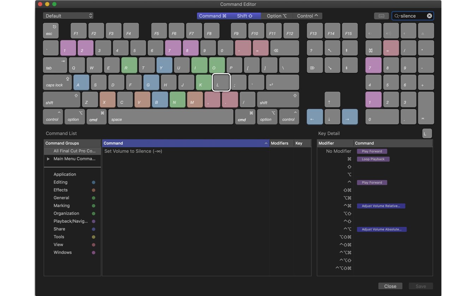Click Adjust Volume Absolute command tag
This screenshot has width=476, height=296.
coord(381,229)
